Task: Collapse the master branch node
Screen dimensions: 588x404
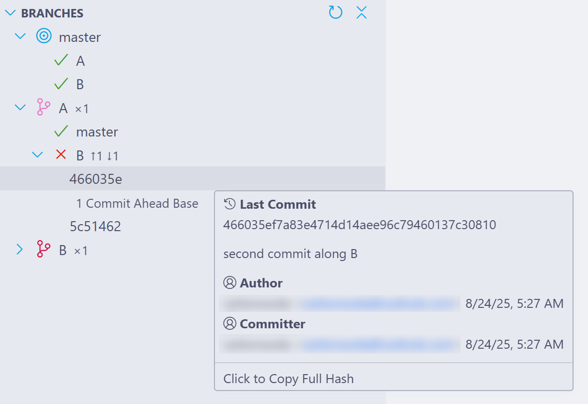Action: click(x=20, y=36)
